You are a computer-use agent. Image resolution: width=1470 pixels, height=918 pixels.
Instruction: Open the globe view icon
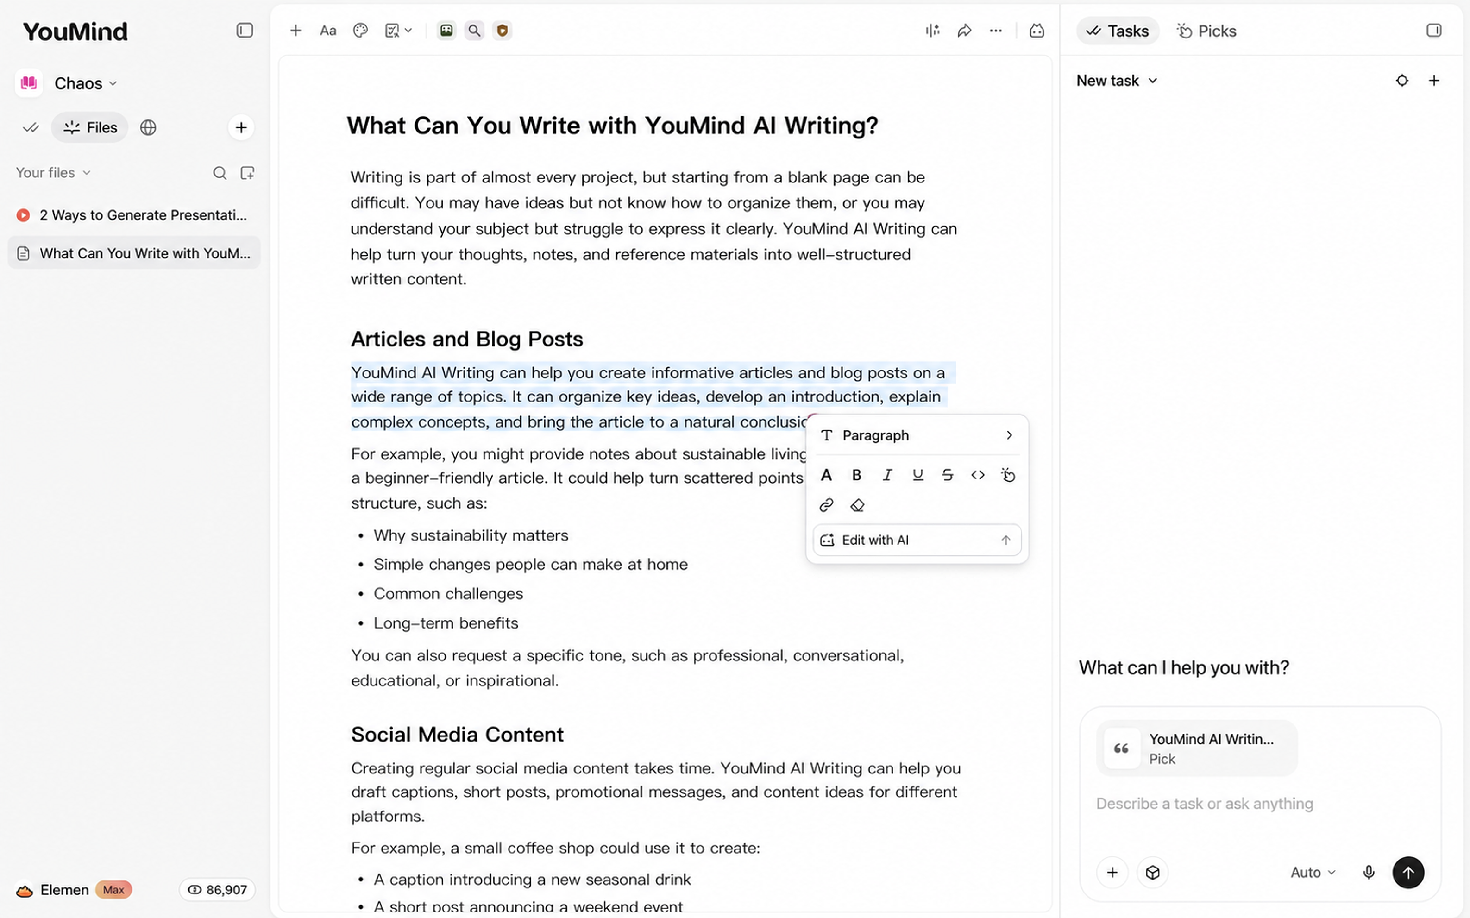tap(148, 127)
